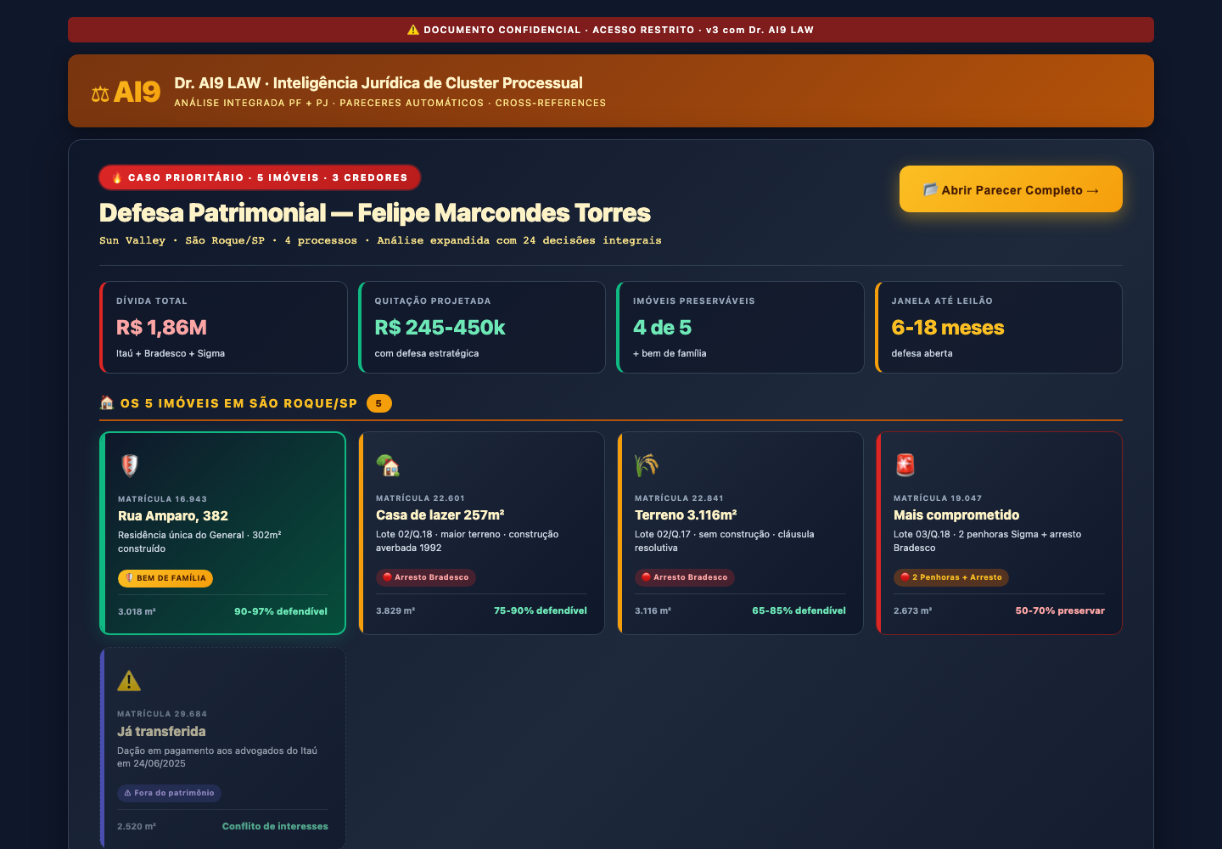The image size is (1222, 849).
Task: Open the Já transferida card title
Action: 161,731
